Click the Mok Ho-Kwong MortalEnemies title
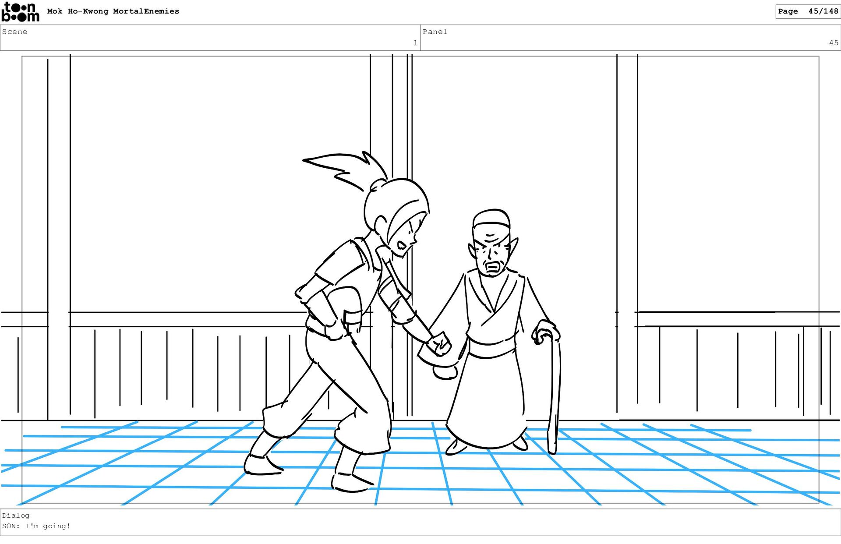This screenshot has width=841, height=544. coord(113,11)
